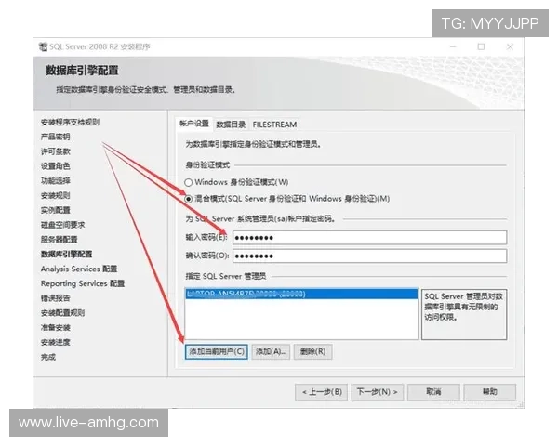The height and width of the screenshot is (446, 558).
Task: Proceed with 下一步(N) button
Action: click(x=378, y=392)
